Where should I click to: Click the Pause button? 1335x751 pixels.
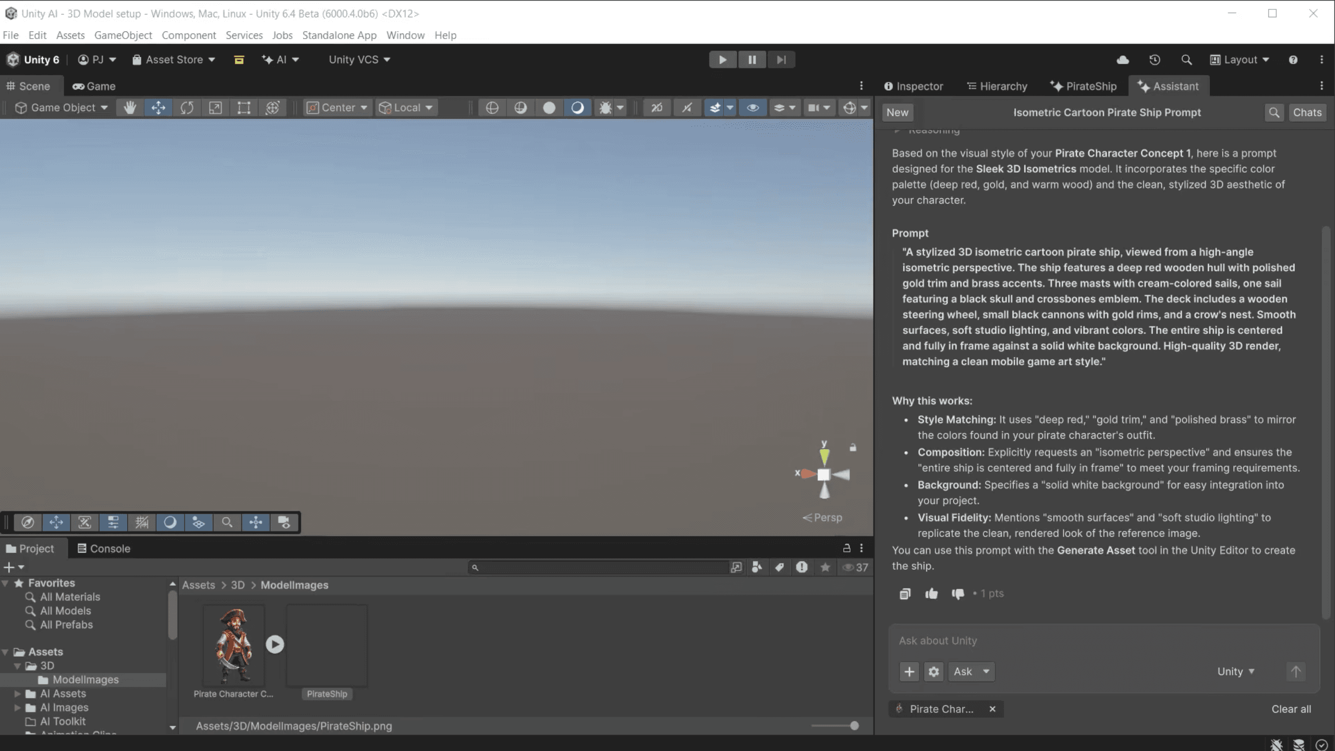(x=752, y=60)
